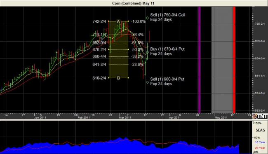
Task: Click the 676-2/4 Fibonacci price label
Action: [99, 49]
